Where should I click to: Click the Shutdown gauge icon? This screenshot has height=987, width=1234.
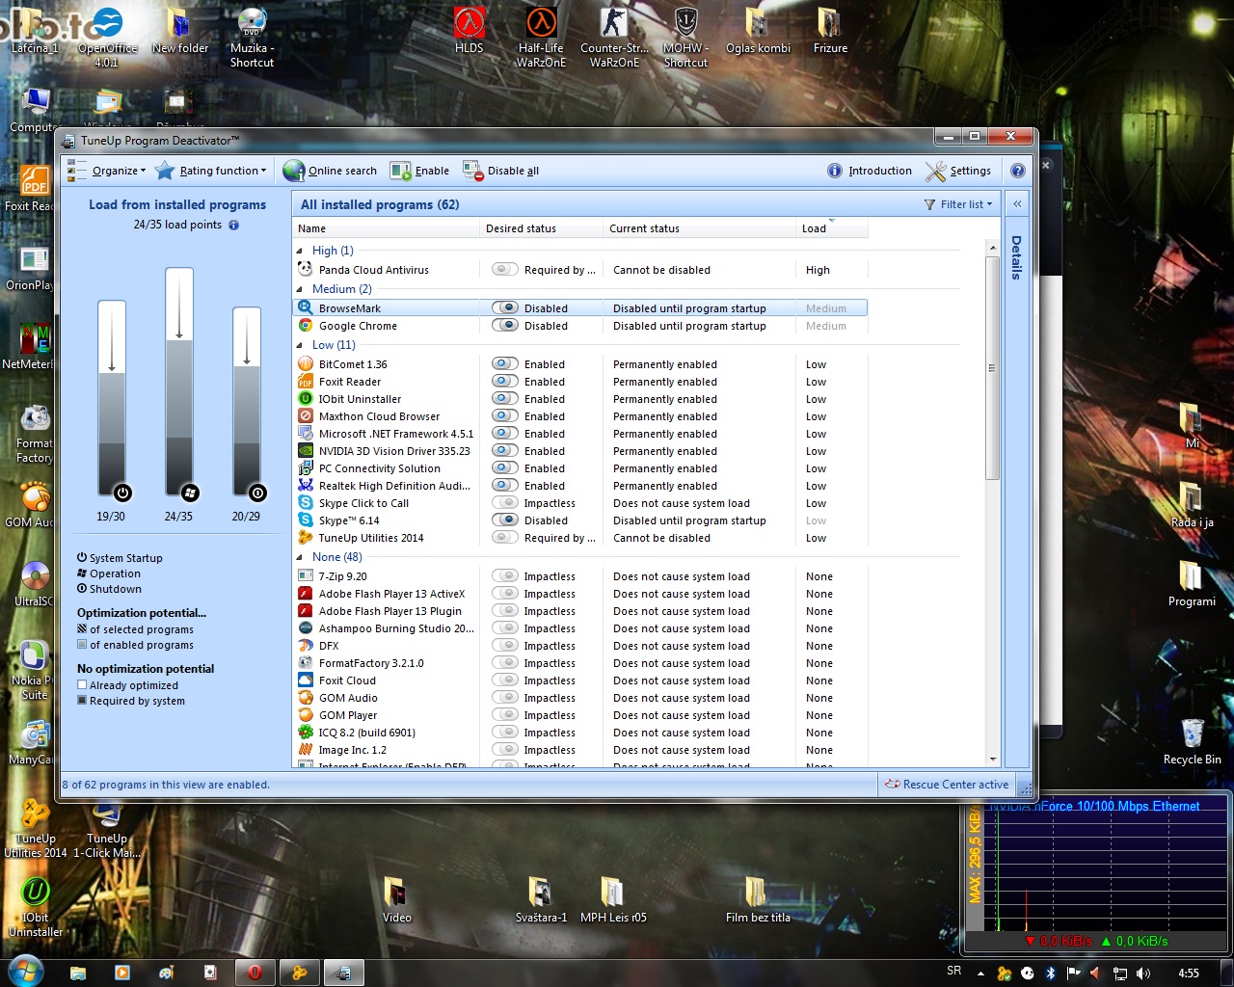pyautogui.click(x=257, y=493)
